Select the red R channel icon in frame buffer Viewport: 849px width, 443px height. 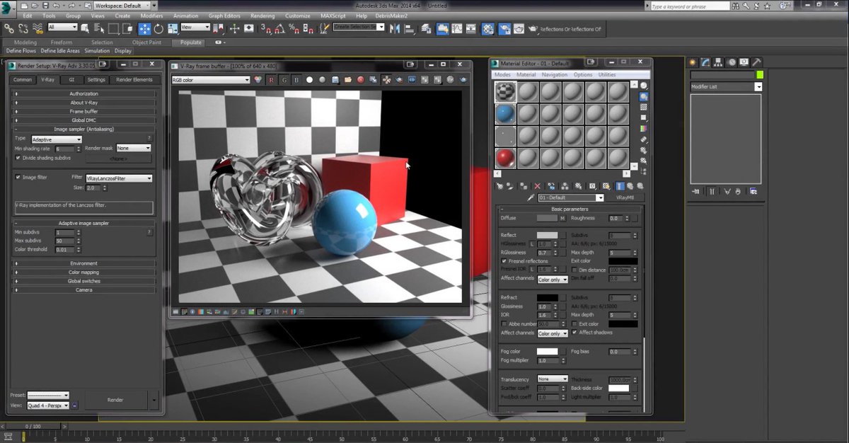tap(271, 79)
